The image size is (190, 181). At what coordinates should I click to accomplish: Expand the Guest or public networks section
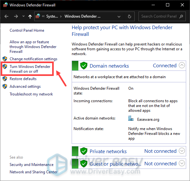point(182,163)
